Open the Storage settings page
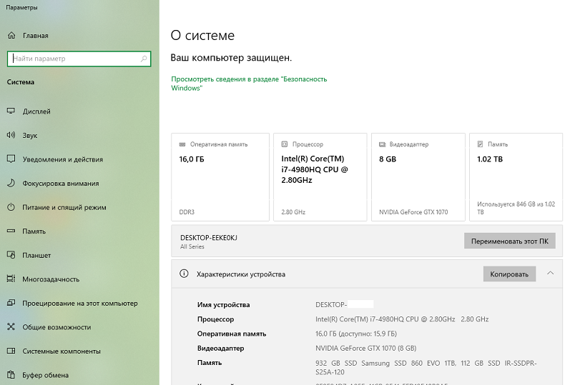 point(34,231)
